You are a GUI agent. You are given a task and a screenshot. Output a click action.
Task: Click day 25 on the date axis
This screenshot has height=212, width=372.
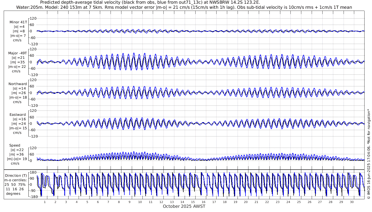[299, 202]
